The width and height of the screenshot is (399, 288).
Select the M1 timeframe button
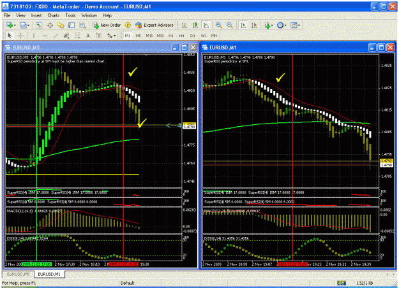click(x=128, y=36)
